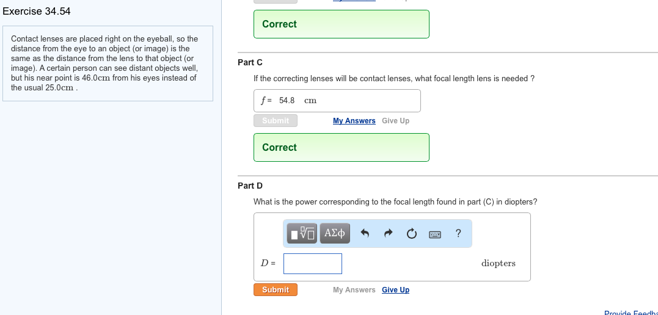Click the Exercise 34.54 heading
Image resolution: width=658 pixels, height=315 pixels.
[37, 12]
